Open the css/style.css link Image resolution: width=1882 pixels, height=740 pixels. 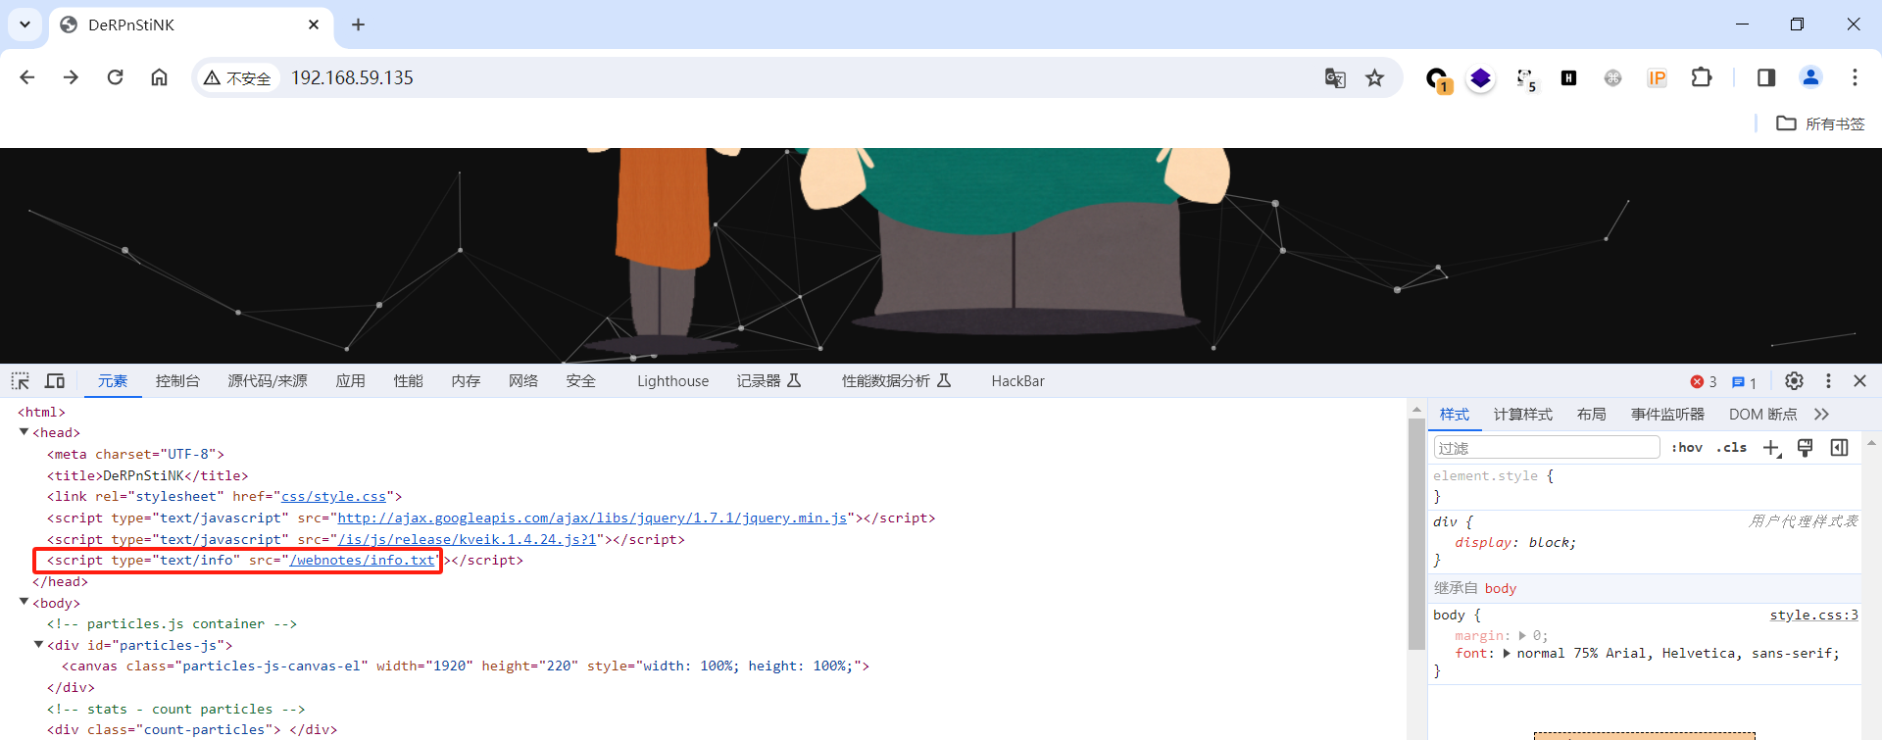(x=334, y=497)
